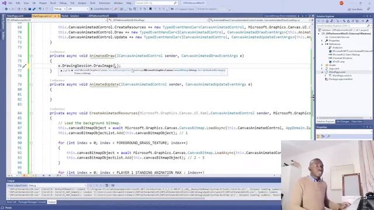The height and width of the screenshot is (210, 374).
Task: Click the Categorized icon in Properties panel
Action: tap(318, 136)
